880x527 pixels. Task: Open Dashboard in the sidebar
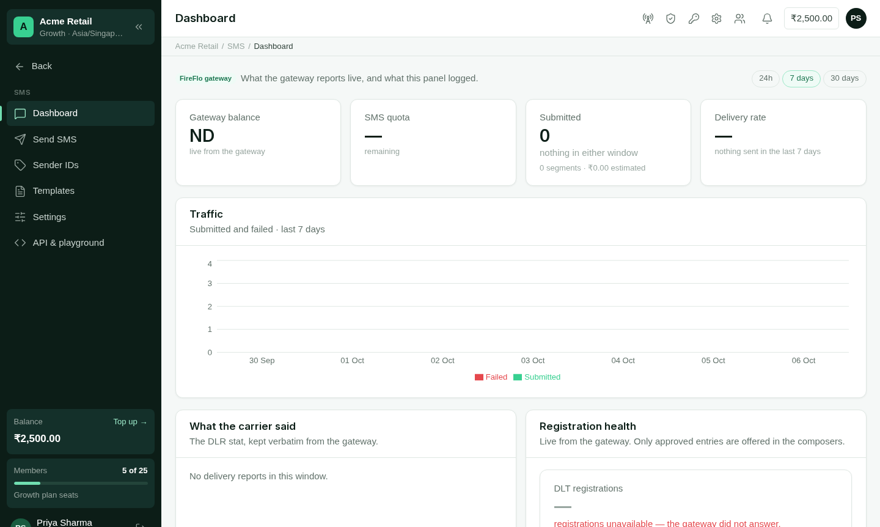pyautogui.click(x=81, y=113)
